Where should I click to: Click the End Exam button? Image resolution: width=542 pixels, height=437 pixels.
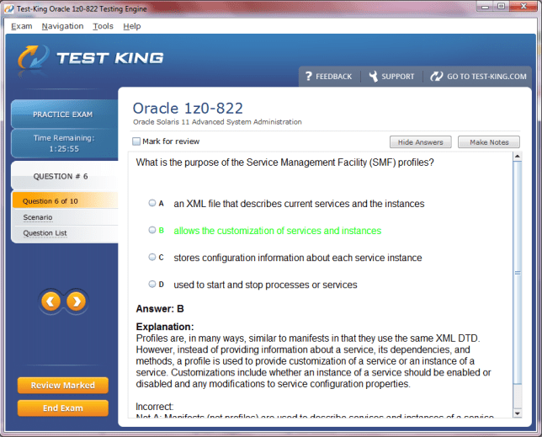click(63, 408)
